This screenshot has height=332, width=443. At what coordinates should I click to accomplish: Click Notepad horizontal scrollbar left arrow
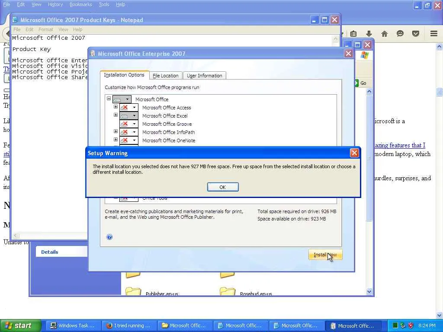tap(16, 236)
